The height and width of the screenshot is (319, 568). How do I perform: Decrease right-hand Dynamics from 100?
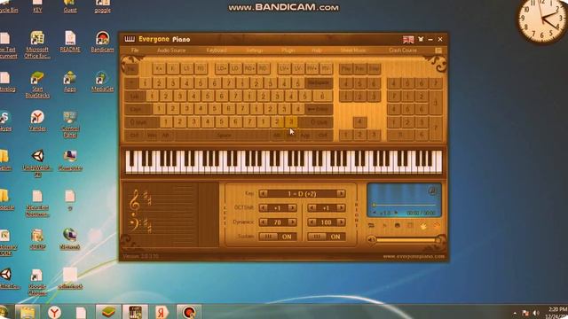[312, 222]
